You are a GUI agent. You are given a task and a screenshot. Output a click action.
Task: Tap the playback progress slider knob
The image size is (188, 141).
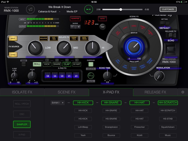point(121,10)
